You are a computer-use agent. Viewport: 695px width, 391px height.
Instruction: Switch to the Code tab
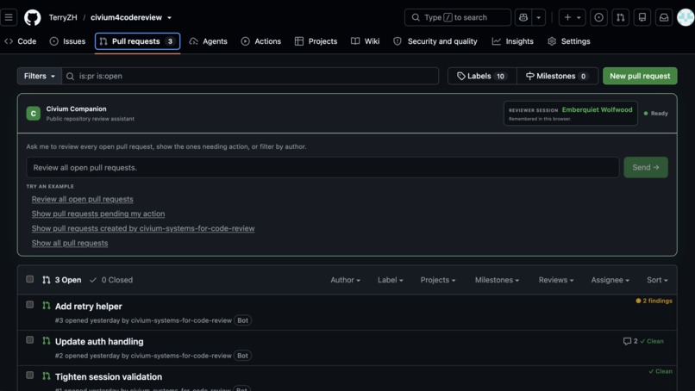(x=21, y=41)
